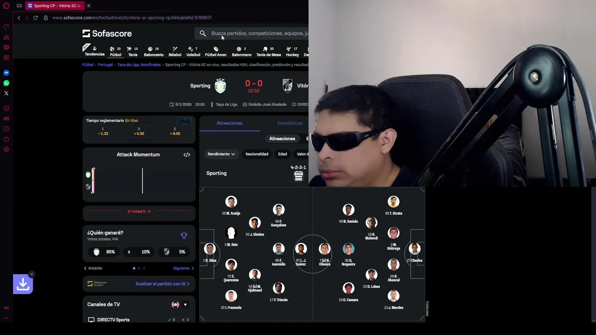
Task: Open the sidebar settings gear
Action: pyautogui.click(x=7, y=149)
